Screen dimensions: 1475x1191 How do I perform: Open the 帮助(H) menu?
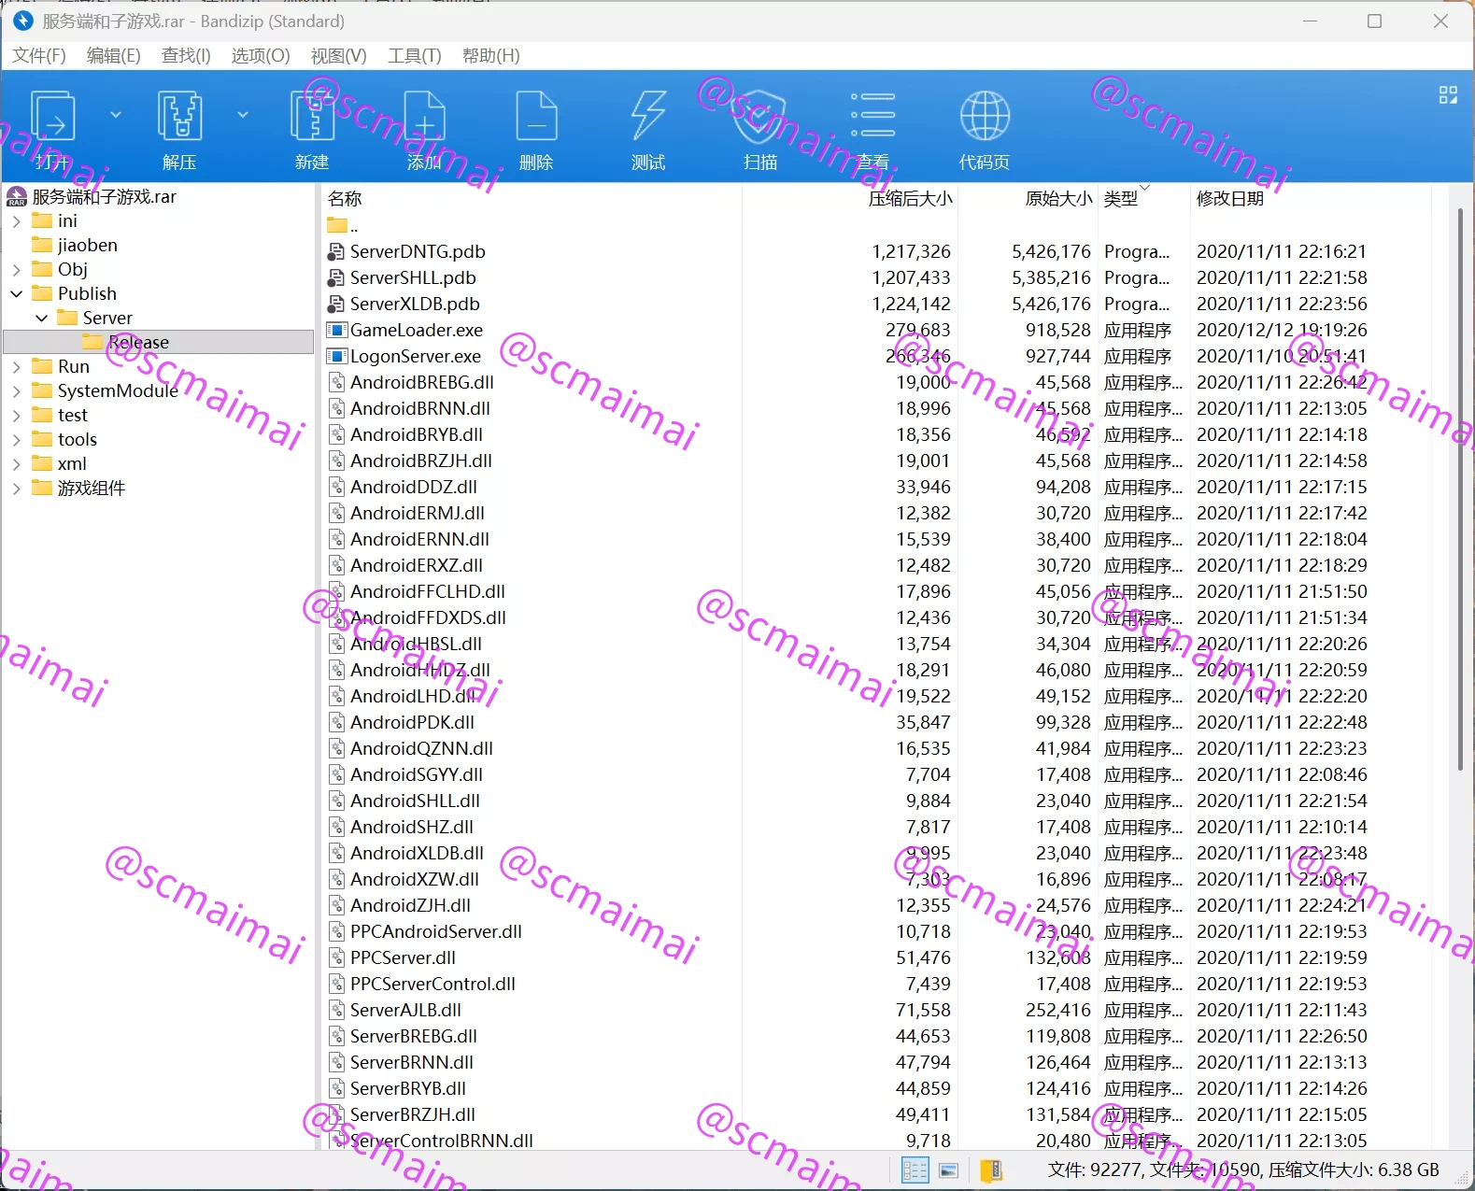[491, 55]
